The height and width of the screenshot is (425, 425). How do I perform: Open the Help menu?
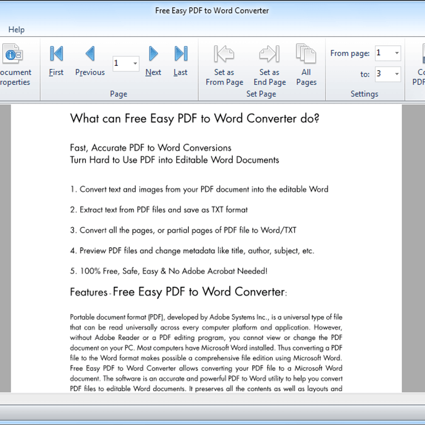coord(16,30)
